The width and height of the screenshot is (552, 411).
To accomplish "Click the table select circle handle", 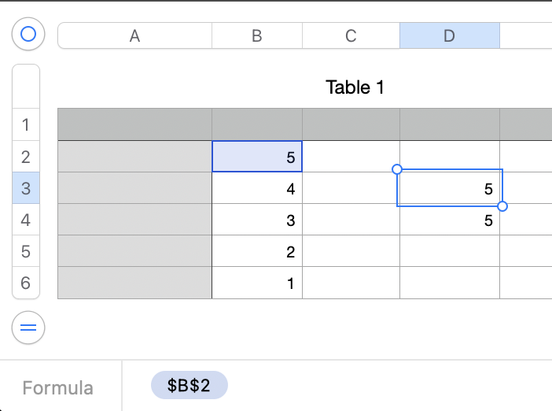I will (x=28, y=34).
